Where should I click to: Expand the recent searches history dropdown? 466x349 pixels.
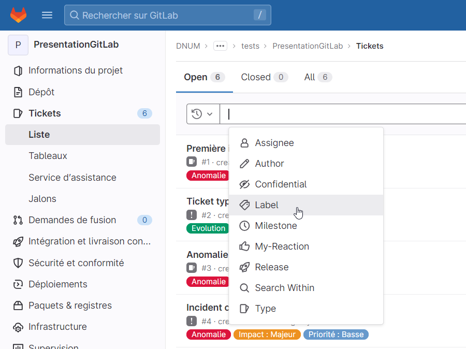tap(202, 114)
